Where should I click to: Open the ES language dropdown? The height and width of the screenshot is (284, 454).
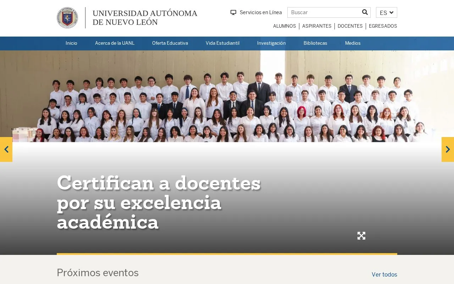(387, 12)
